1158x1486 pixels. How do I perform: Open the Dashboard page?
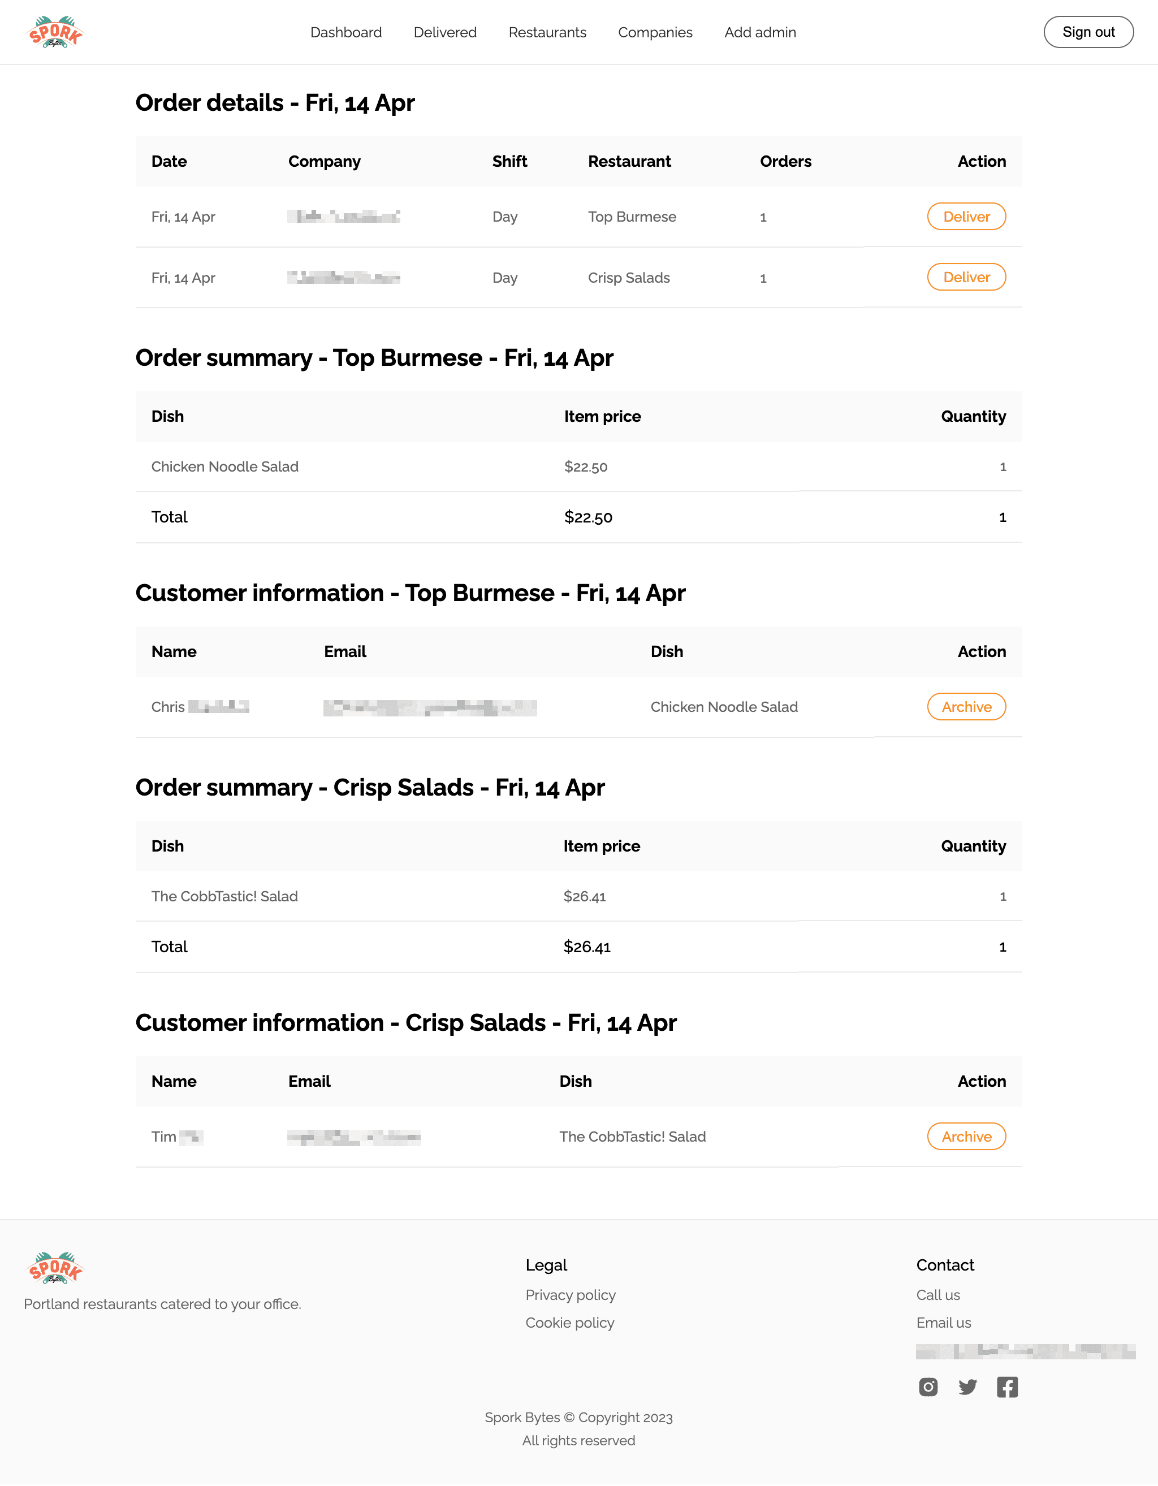tap(345, 32)
